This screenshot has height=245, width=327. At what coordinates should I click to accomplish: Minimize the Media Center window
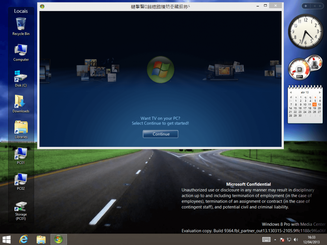coord(258,6)
